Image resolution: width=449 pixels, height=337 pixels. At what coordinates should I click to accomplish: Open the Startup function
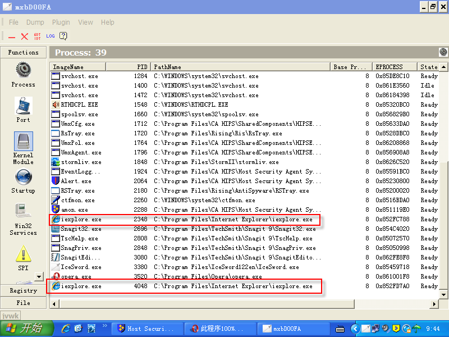click(23, 181)
